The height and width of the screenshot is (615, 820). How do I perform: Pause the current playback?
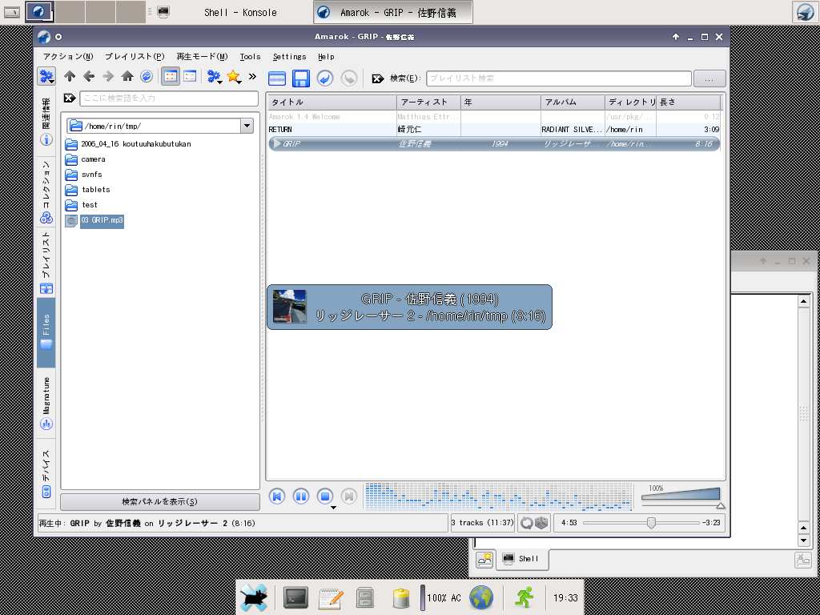[x=301, y=496]
